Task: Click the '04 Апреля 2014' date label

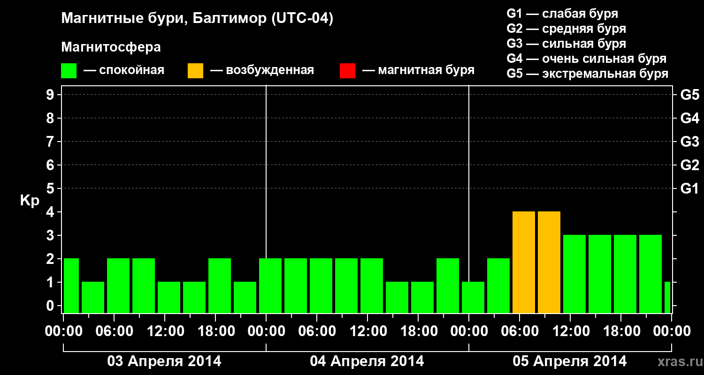Action: click(x=367, y=361)
